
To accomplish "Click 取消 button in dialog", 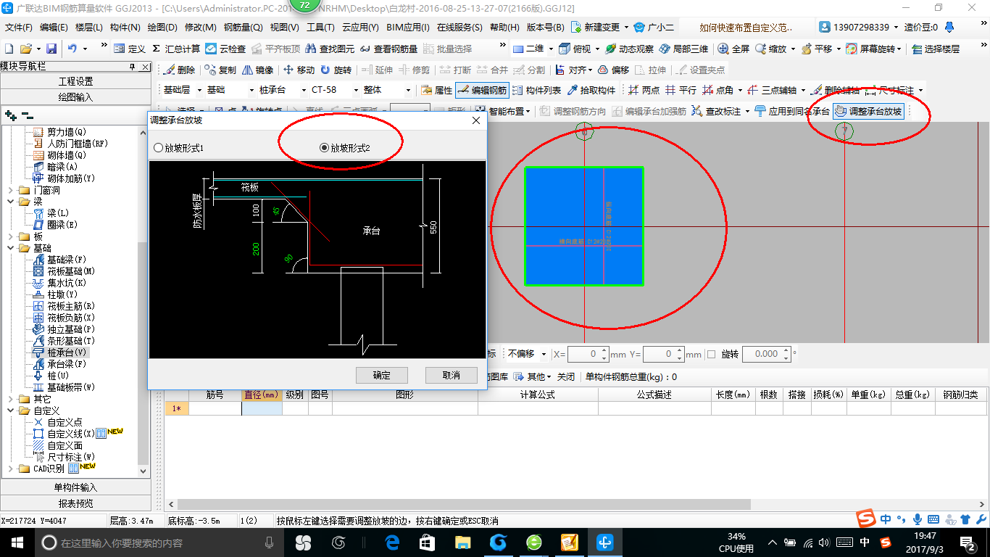I will point(452,375).
